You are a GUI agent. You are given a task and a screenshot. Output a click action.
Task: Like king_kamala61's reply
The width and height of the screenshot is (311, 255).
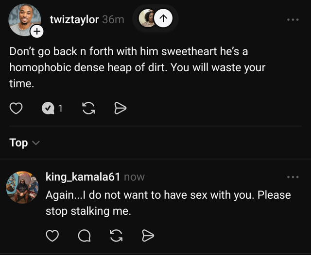point(52,236)
